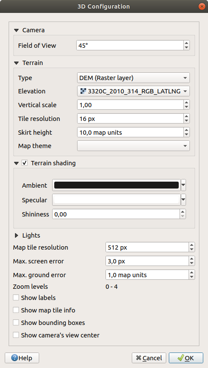
Task: Enable Show camera's view center
Action: click(16, 335)
